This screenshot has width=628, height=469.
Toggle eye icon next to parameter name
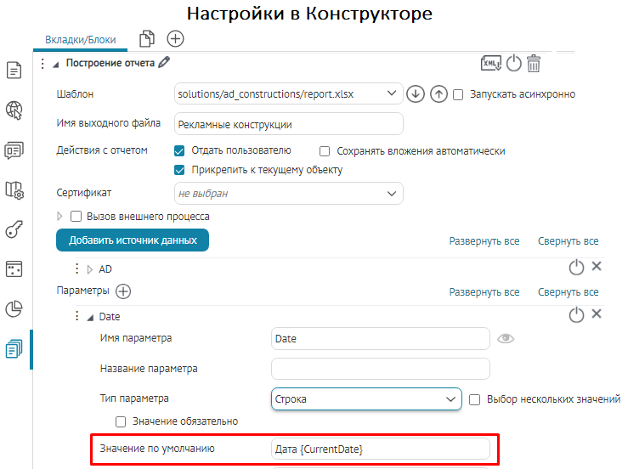tap(506, 338)
